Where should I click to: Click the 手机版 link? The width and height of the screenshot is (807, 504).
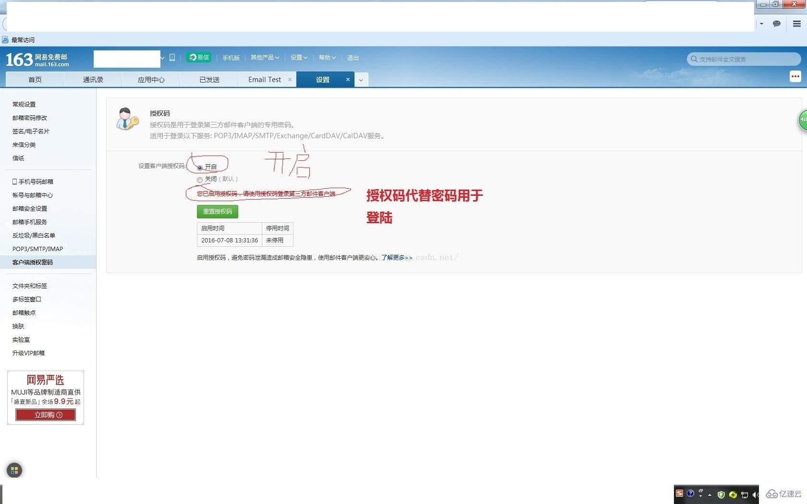pyautogui.click(x=231, y=58)
